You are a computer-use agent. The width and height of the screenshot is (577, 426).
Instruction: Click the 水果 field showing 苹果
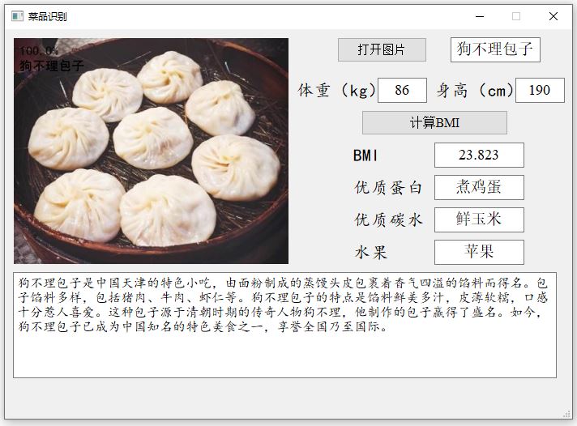479,252
